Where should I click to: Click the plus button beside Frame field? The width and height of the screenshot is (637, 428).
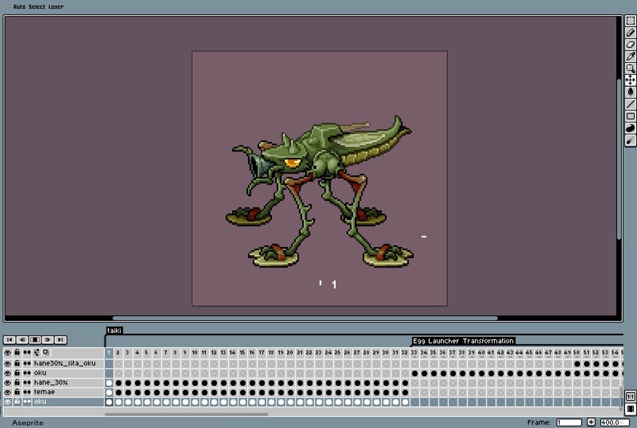(x=591, y=422)
